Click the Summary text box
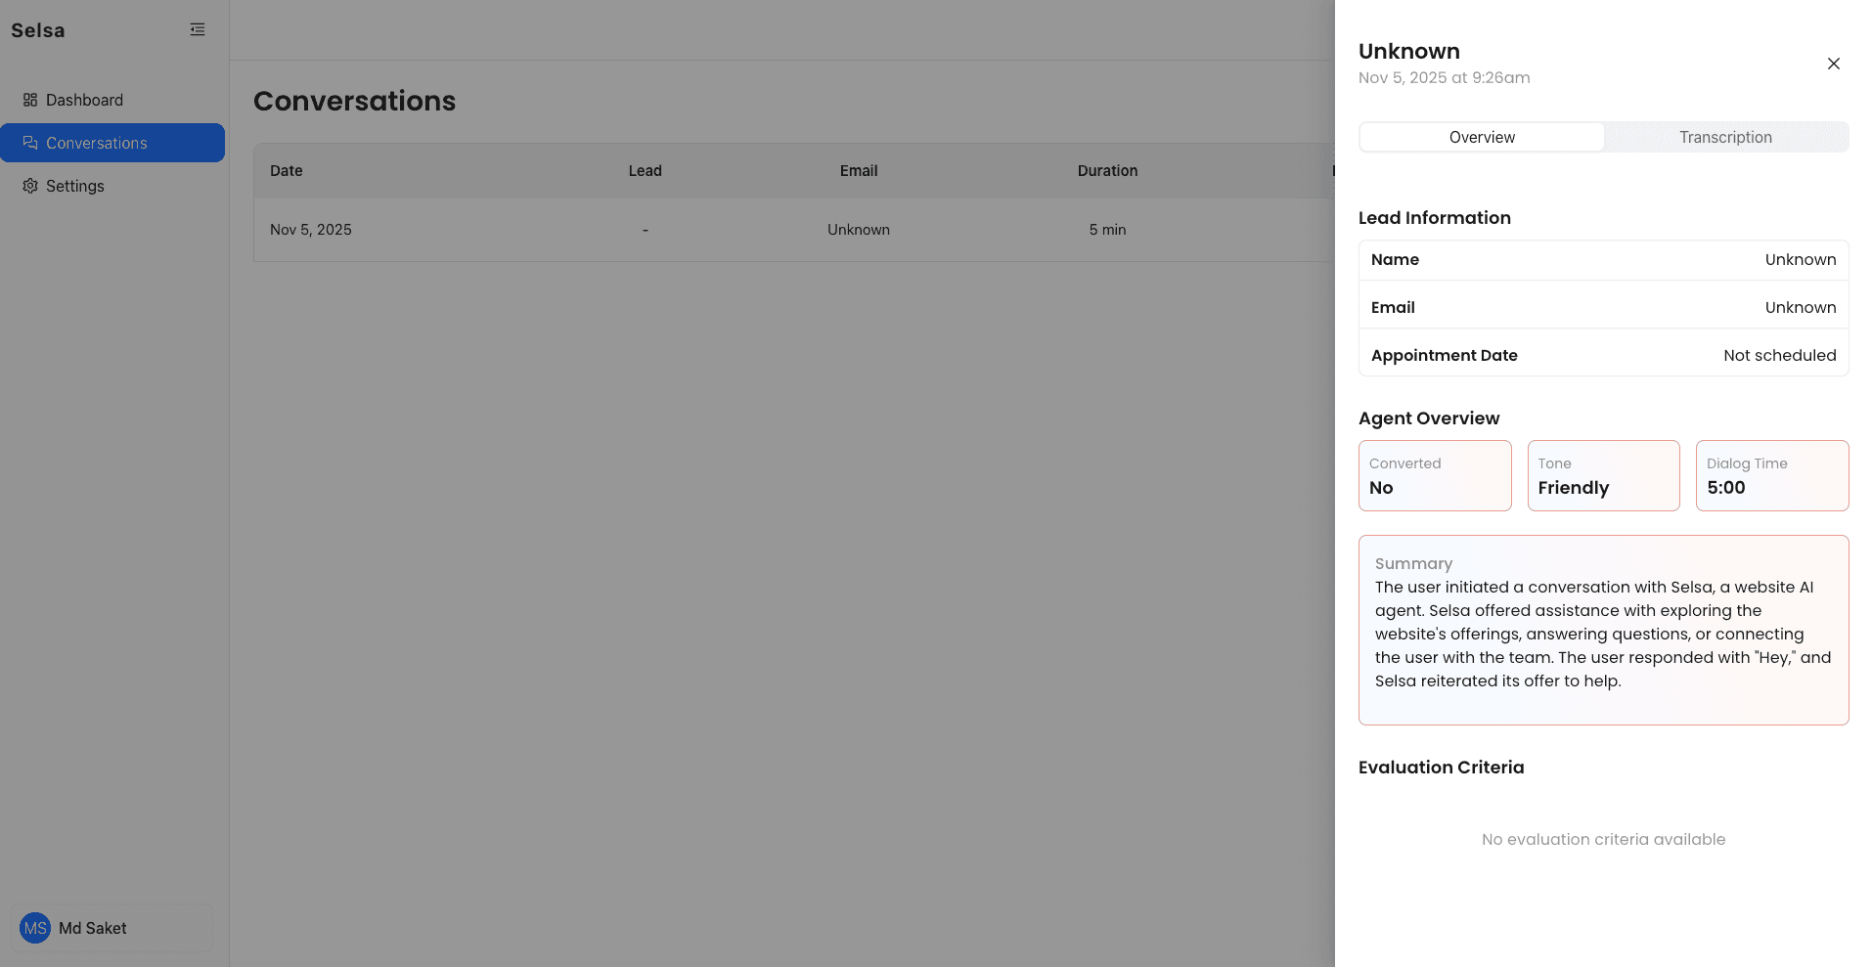Screen dimensions: 1872x967 pyautogui.click(x=1603, y=630)
